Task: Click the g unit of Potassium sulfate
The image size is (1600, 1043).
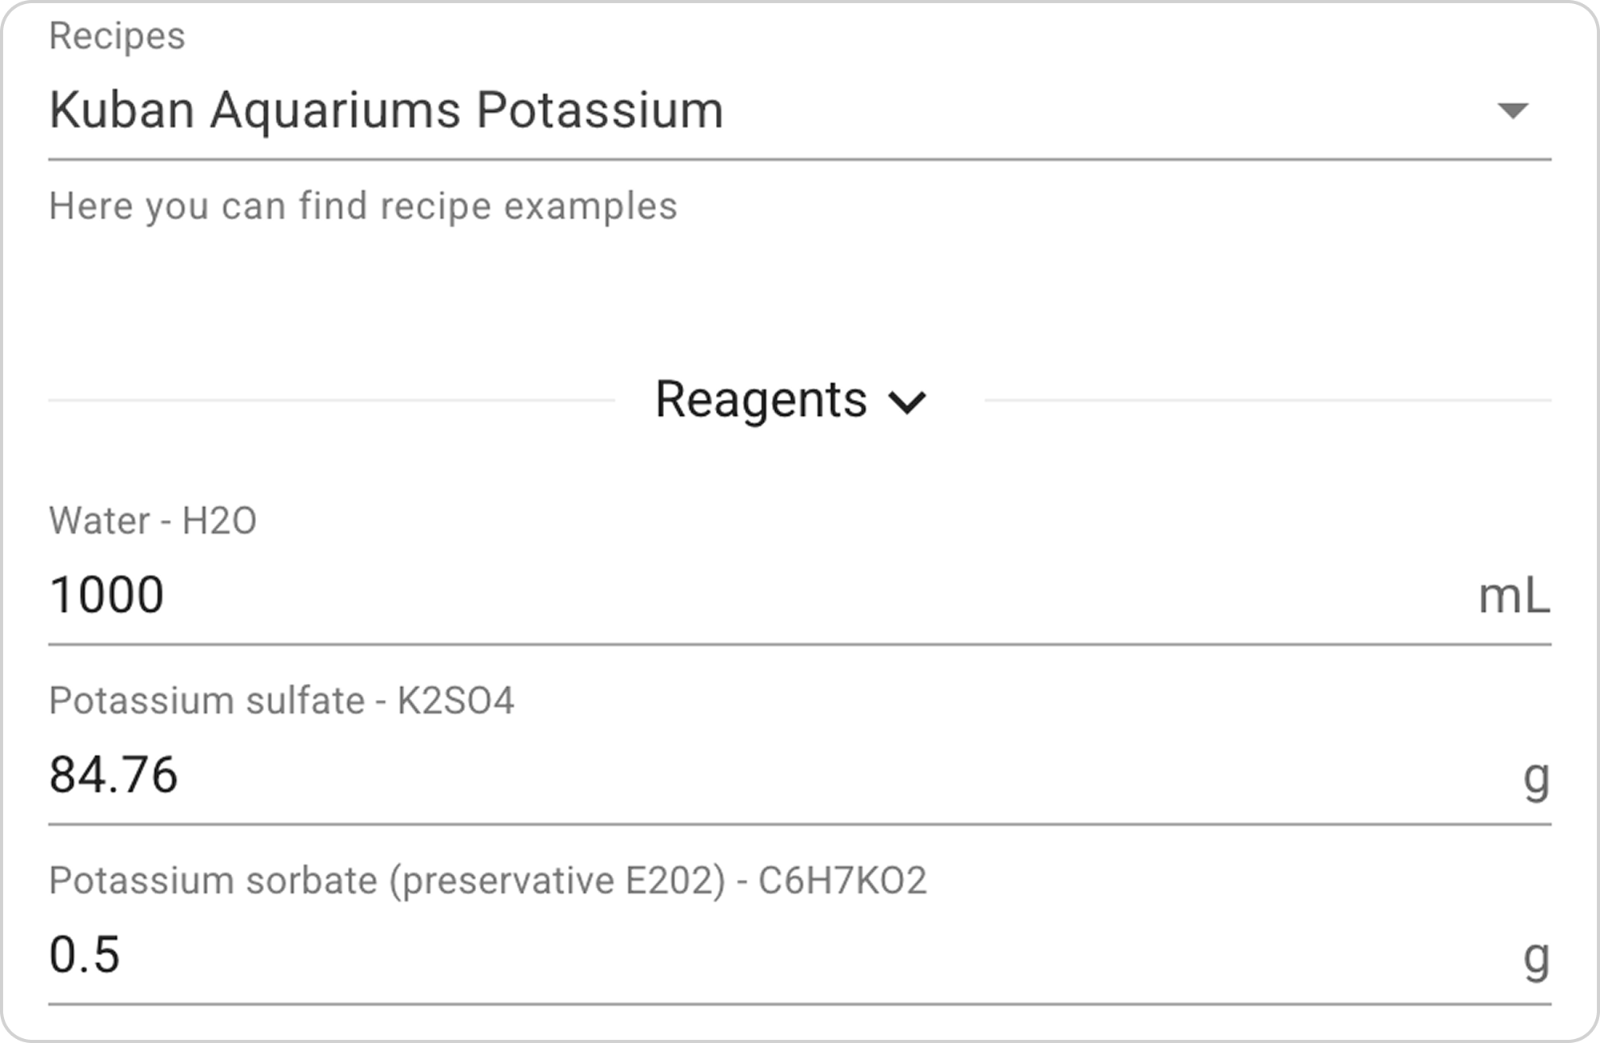Action: [x=1536, y=777]
